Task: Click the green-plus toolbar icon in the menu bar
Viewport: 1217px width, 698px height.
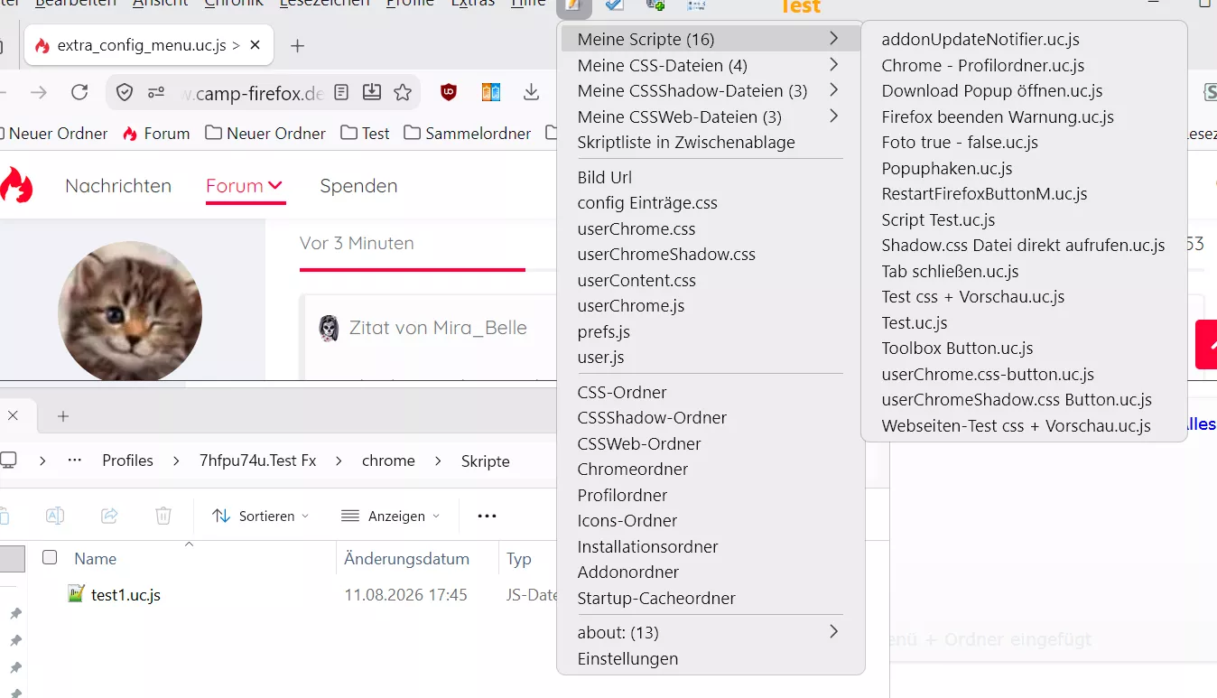Action: click(x=655, y=6)
